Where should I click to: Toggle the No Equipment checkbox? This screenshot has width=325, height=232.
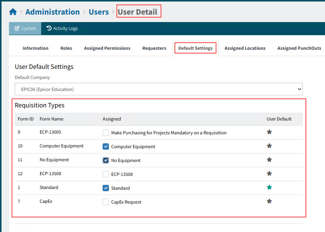tap(106, 161)
